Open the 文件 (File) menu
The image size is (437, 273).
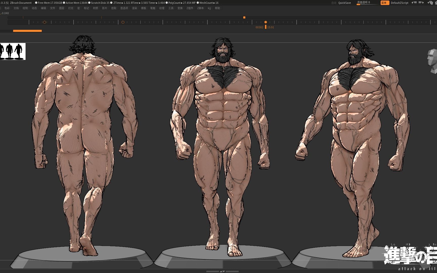point(53,8)
